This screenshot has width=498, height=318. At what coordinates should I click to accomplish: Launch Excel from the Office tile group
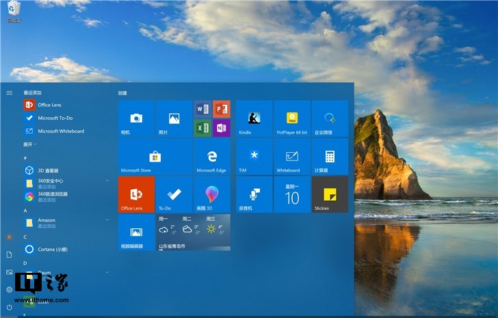click(202, 128)
